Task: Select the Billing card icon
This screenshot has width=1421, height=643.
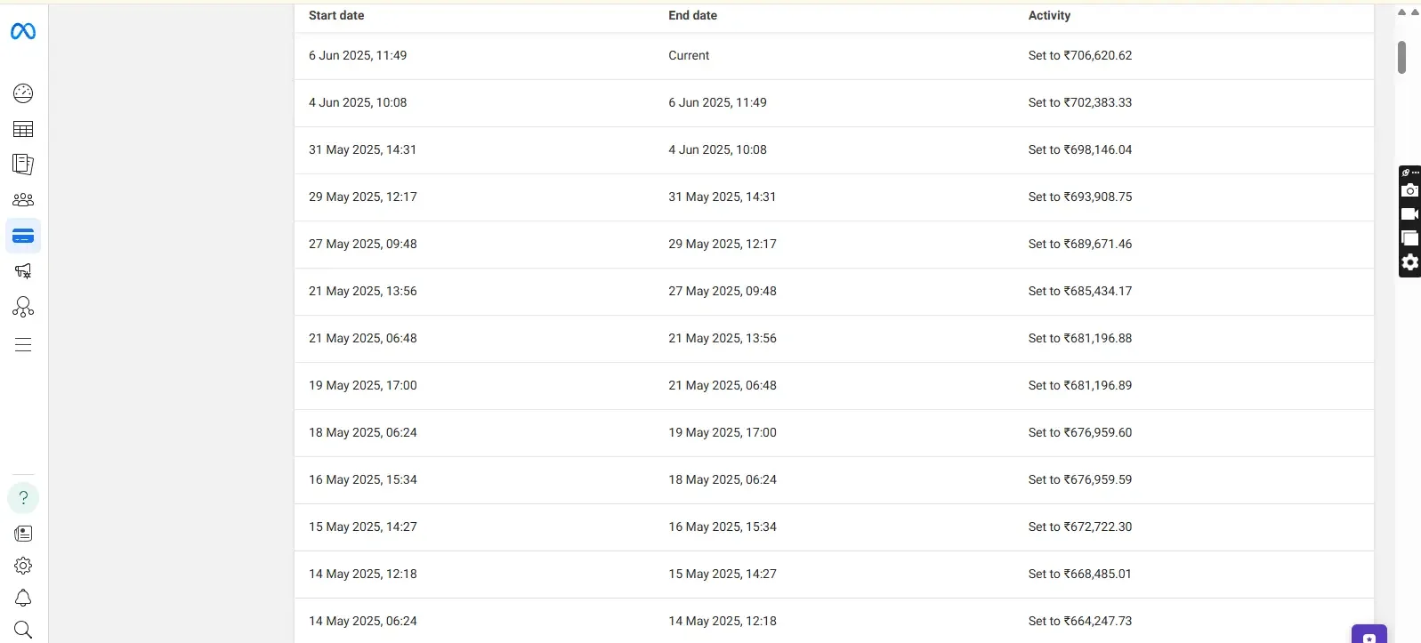Action: (x=23, y=236)
